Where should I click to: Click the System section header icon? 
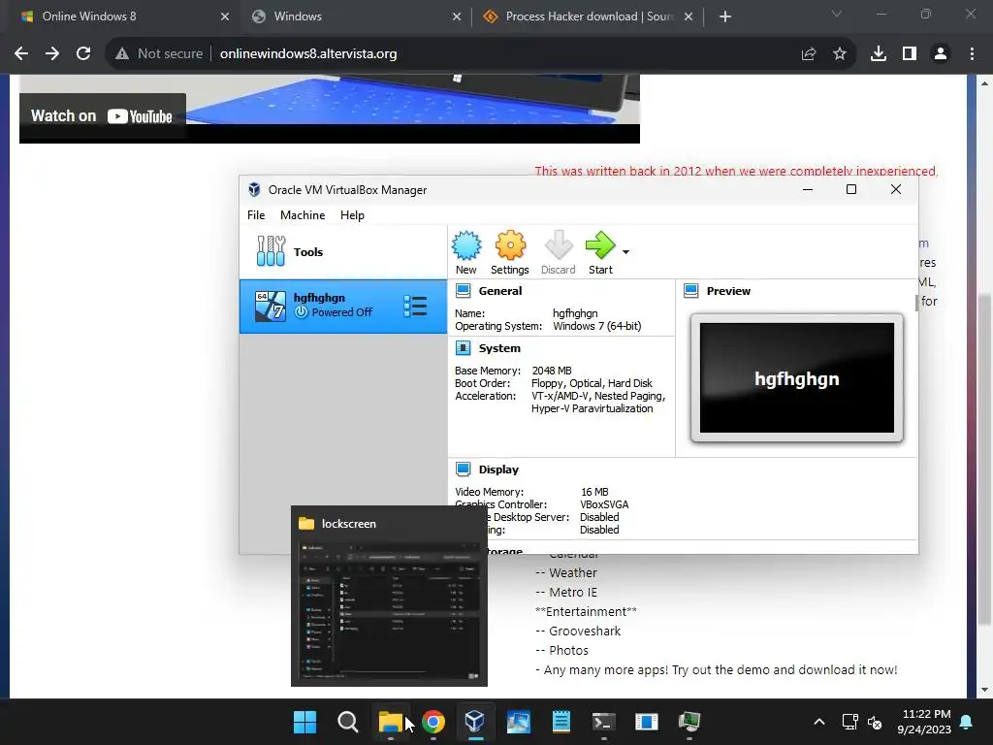(x=463, y=348)
